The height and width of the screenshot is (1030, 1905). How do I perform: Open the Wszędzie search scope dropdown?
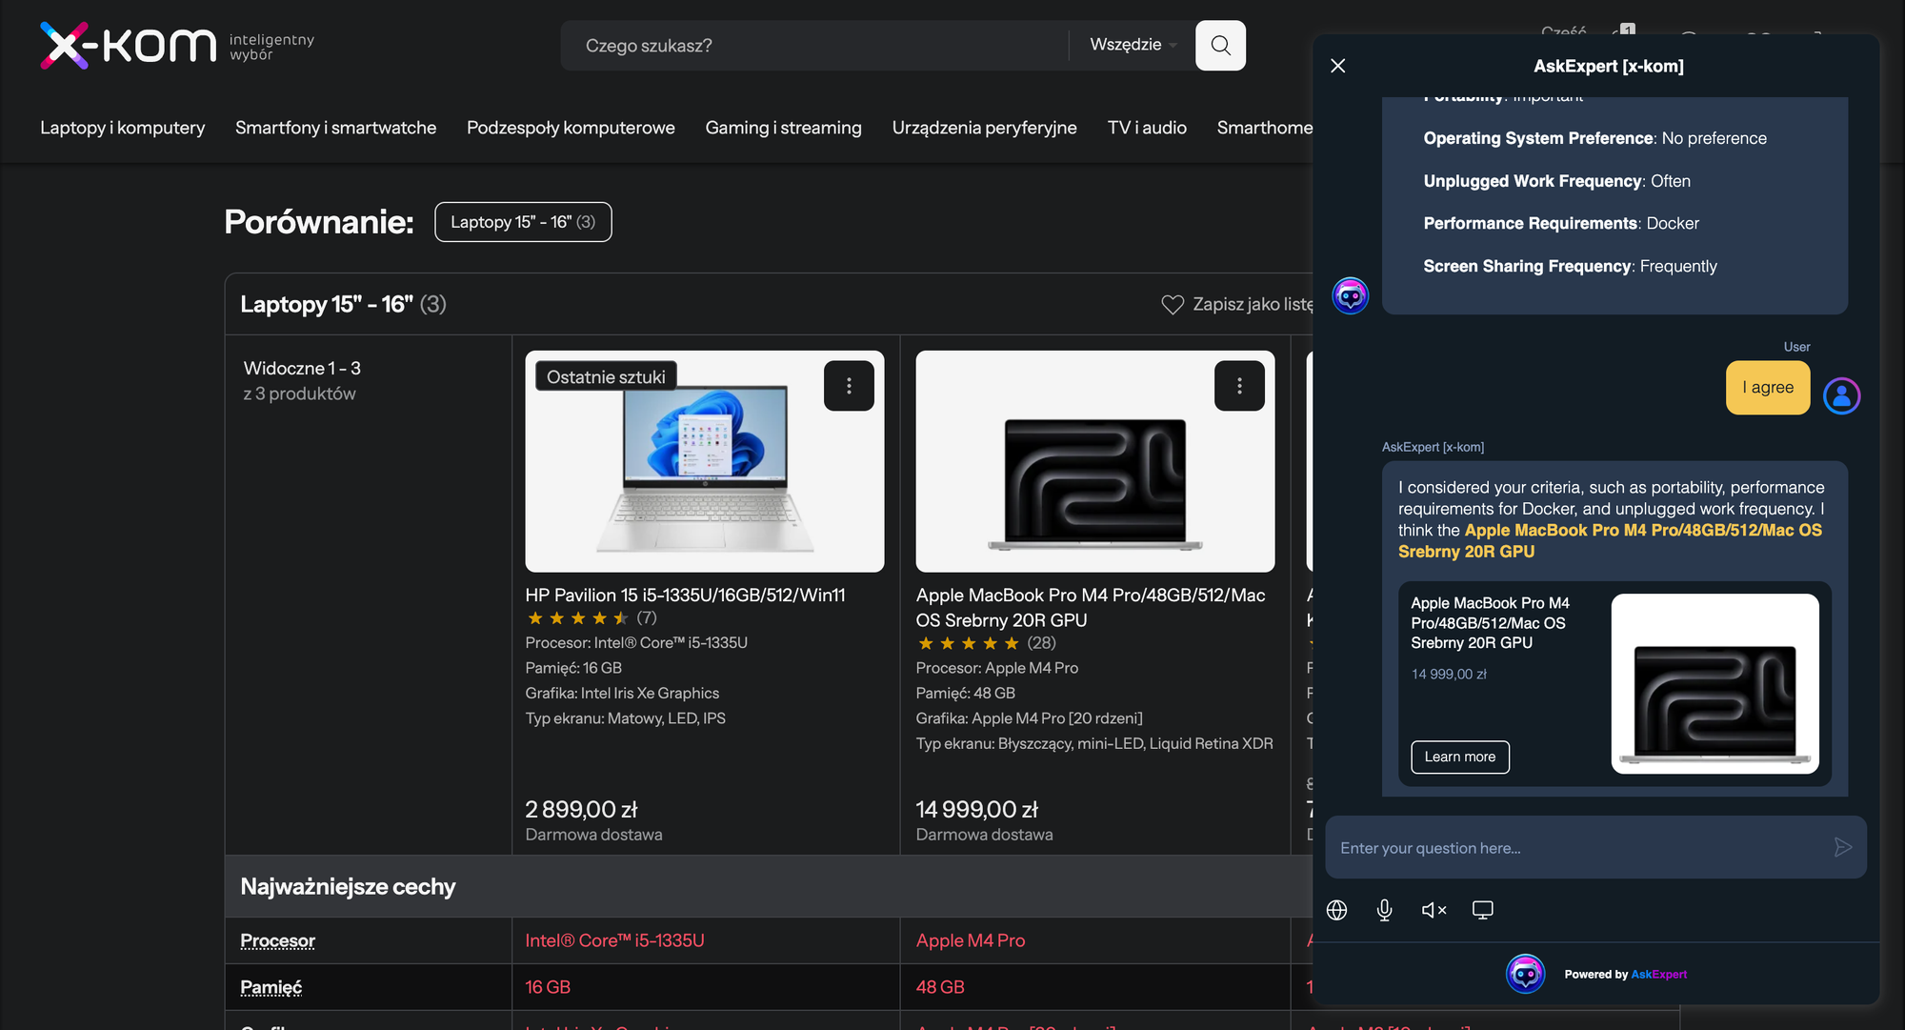(1133, 45)
